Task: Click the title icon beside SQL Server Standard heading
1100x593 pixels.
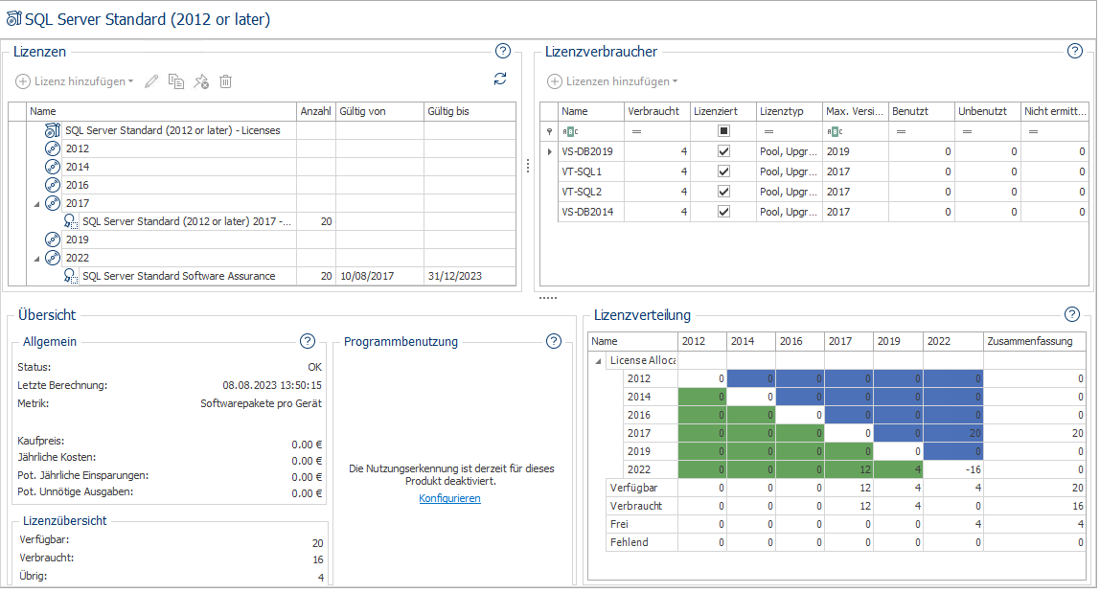Action: coord(14,19)
